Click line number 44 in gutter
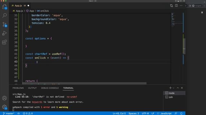 [x=16, y=65]
